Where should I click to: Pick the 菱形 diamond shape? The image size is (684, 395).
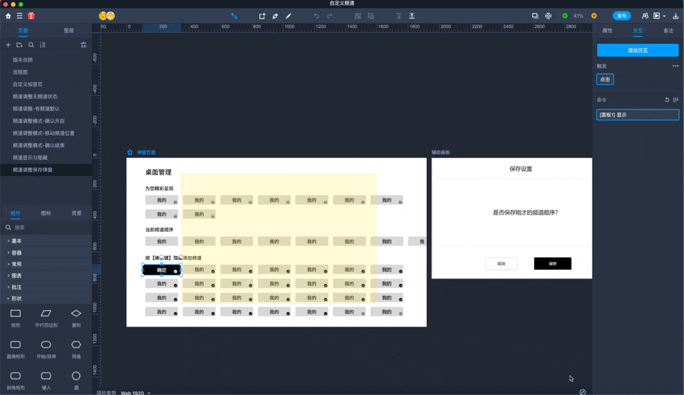(x=77, y=318)
